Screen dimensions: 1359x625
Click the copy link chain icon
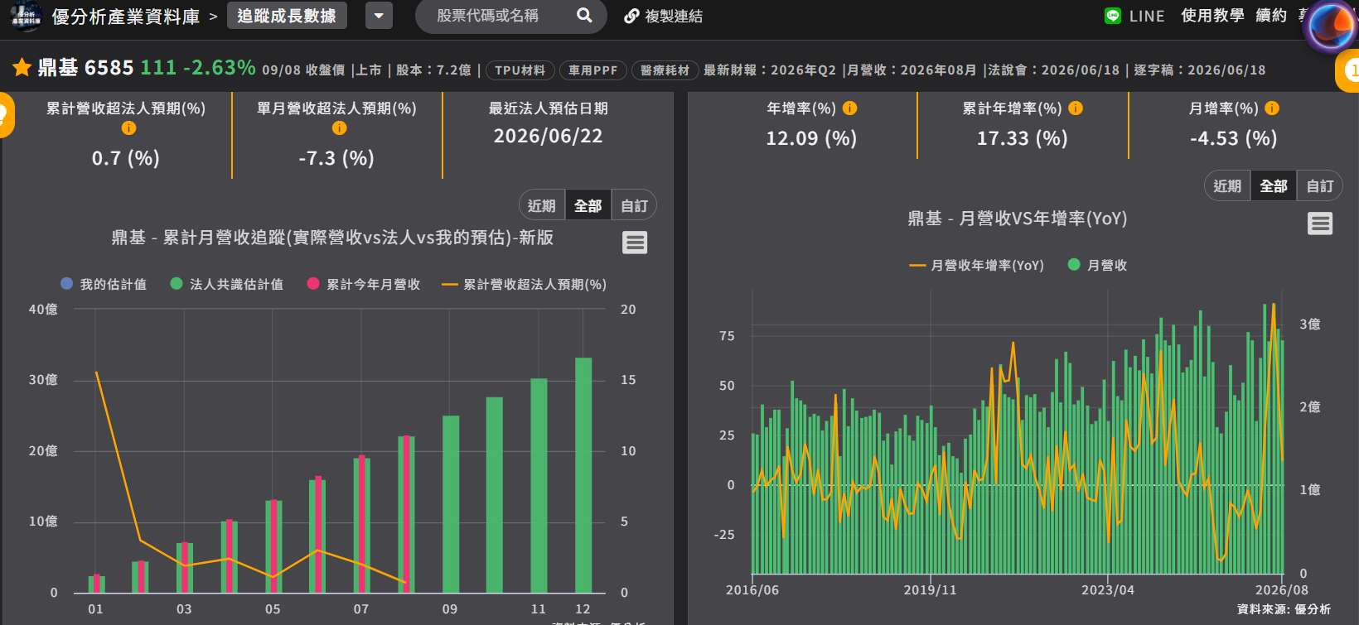[631, 17]
